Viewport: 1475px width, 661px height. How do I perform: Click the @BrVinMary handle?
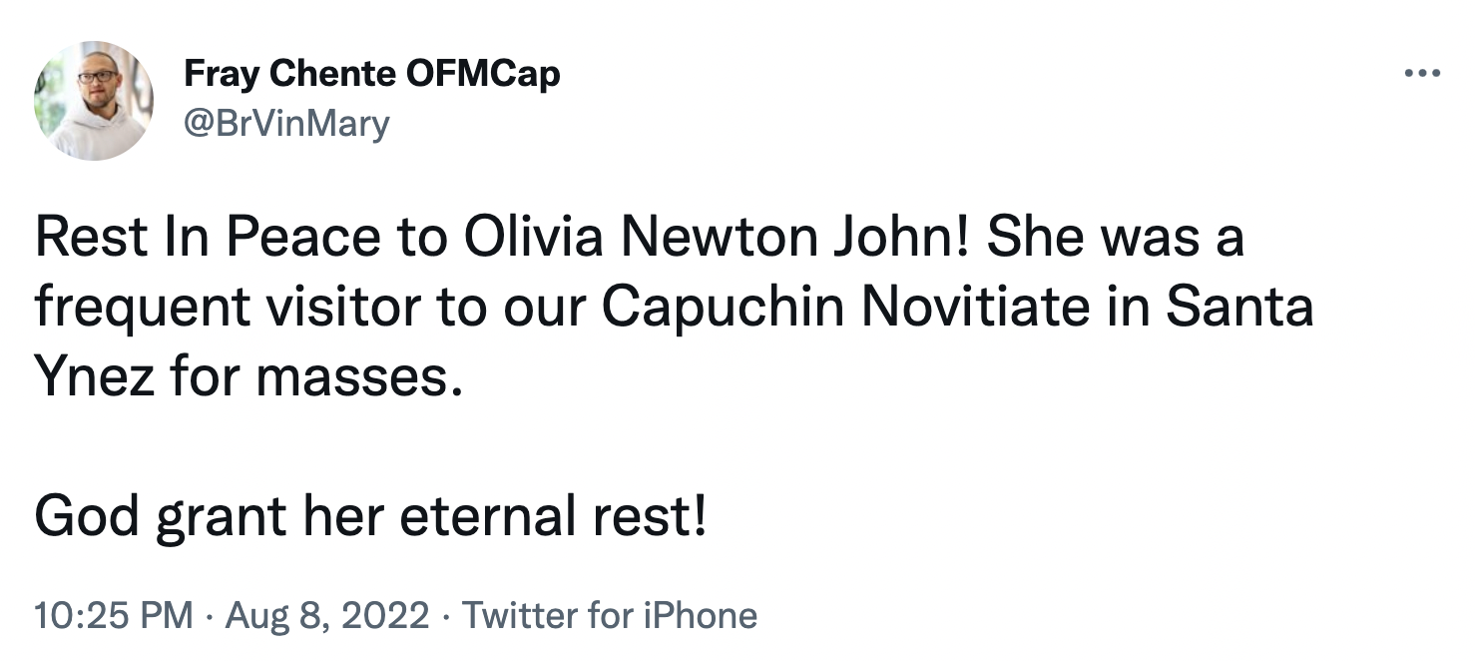pyautogui.click(x=286, y=124)
